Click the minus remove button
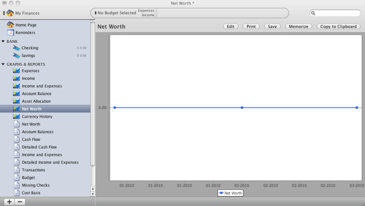365x206 pixels. click(x=20, y=202)
